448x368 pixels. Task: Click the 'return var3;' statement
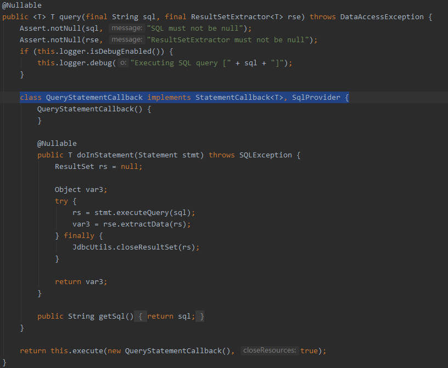point(81,282)
